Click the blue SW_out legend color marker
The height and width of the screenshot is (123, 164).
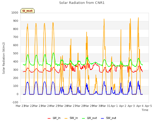102,118
